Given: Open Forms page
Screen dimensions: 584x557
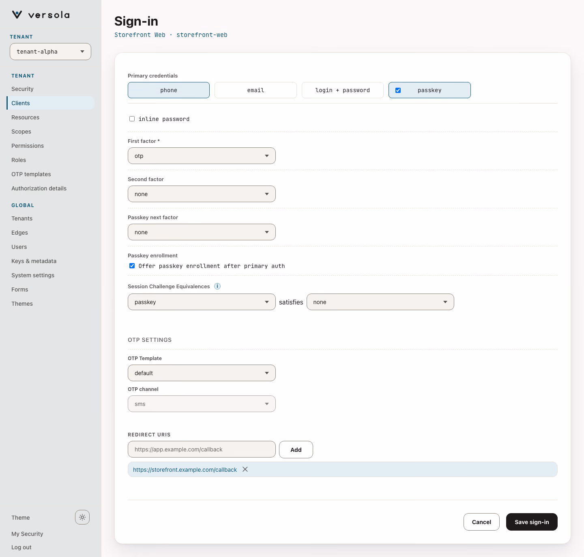Looking at the screenshot, I should click(50, 289).
